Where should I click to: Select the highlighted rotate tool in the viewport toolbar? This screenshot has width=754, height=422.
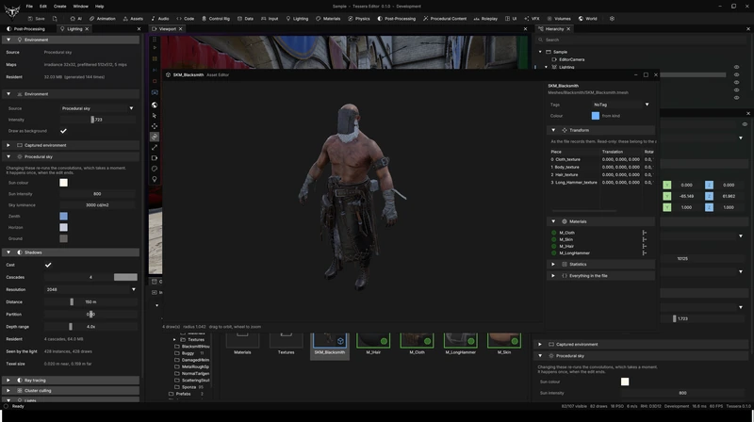pos(155,137)
